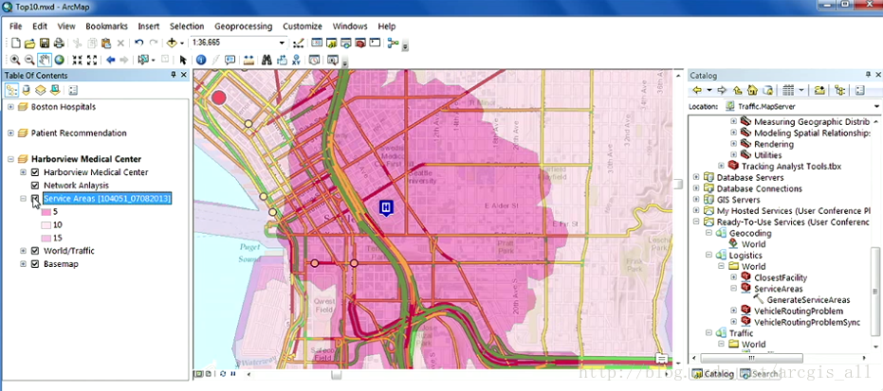Toggle the Network Analysis layer checkbox

[x=35, y=186]
